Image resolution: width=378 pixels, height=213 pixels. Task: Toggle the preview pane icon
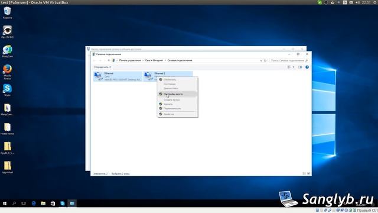[x=300, y=67]
